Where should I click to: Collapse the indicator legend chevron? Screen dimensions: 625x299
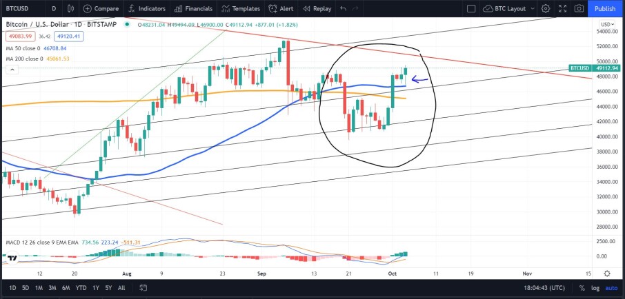[x=12, y=70]
